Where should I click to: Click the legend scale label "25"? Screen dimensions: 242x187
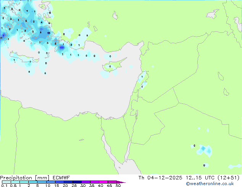click(74, 185)
